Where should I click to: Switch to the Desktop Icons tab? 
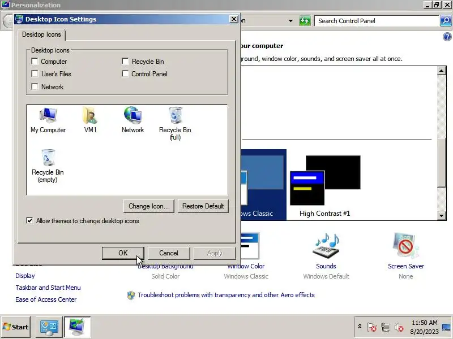[x=41, y=34]
